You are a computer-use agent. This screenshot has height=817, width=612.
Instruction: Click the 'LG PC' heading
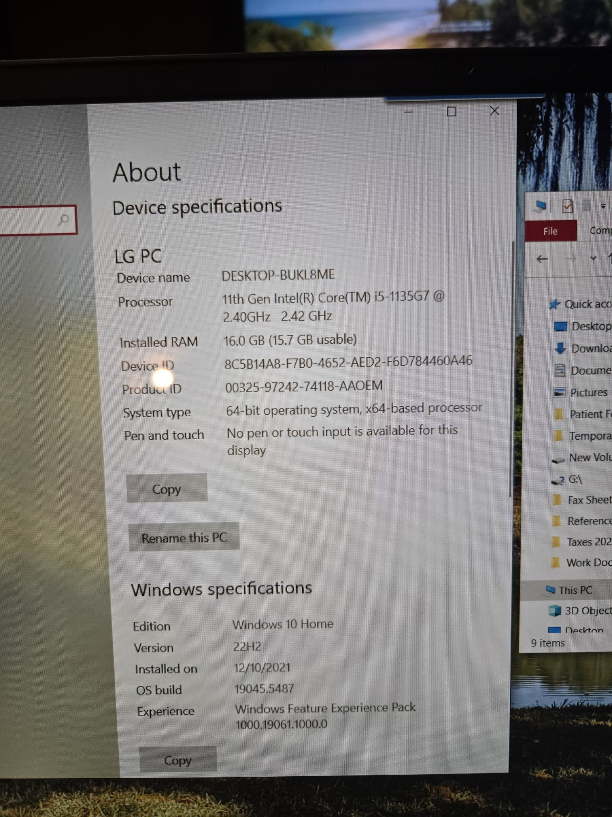coord(138,256)
